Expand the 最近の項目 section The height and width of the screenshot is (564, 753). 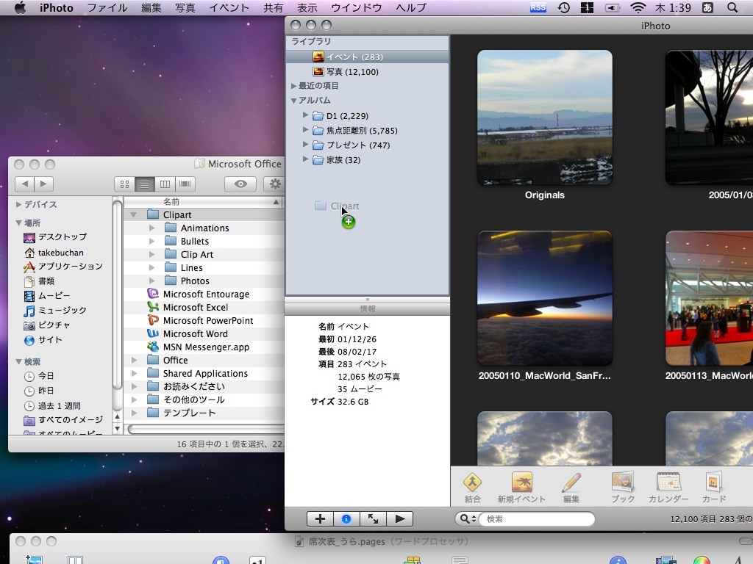[x=294, y=86]
